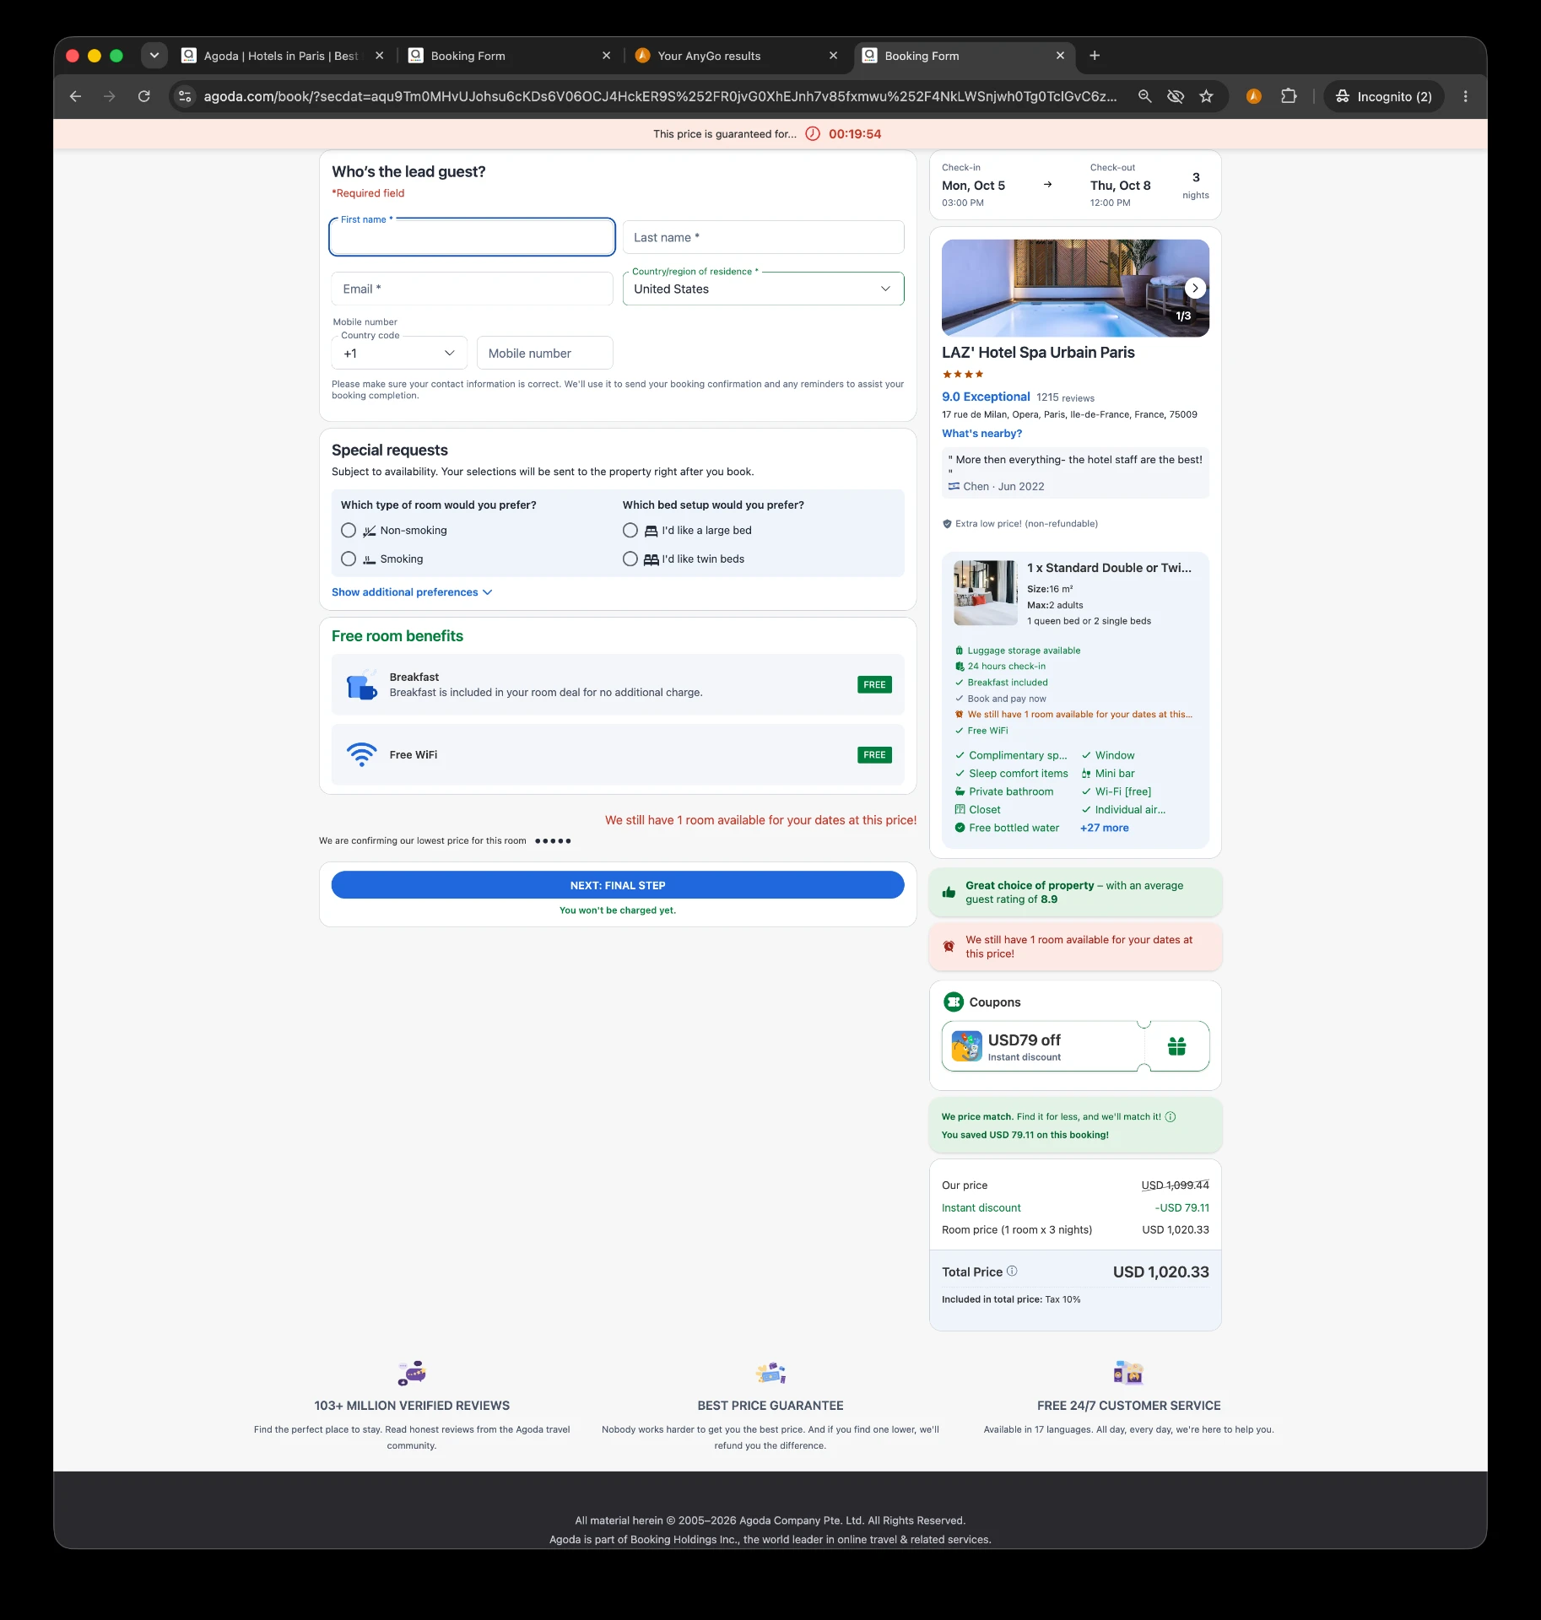
Task: Open the hotel pool photo
Action: 1075,288
